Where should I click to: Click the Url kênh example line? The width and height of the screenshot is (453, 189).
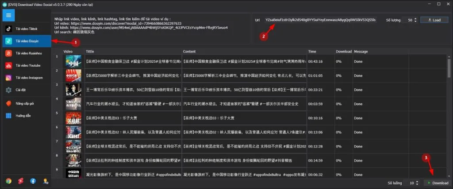tap(141, 28)
